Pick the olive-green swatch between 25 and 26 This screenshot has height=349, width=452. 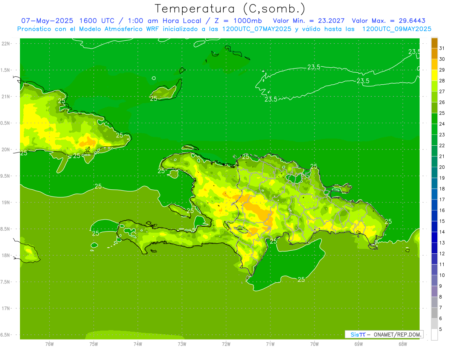pos(434,108)
